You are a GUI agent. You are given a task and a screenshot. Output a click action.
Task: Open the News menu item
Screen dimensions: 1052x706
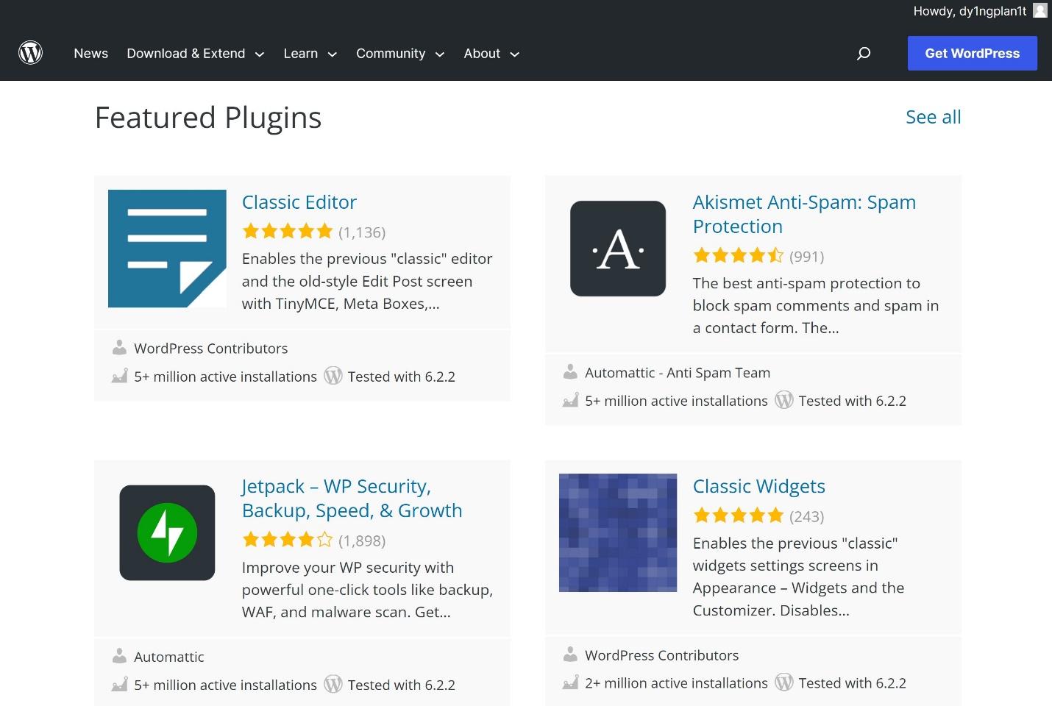(x=90, y=54)
